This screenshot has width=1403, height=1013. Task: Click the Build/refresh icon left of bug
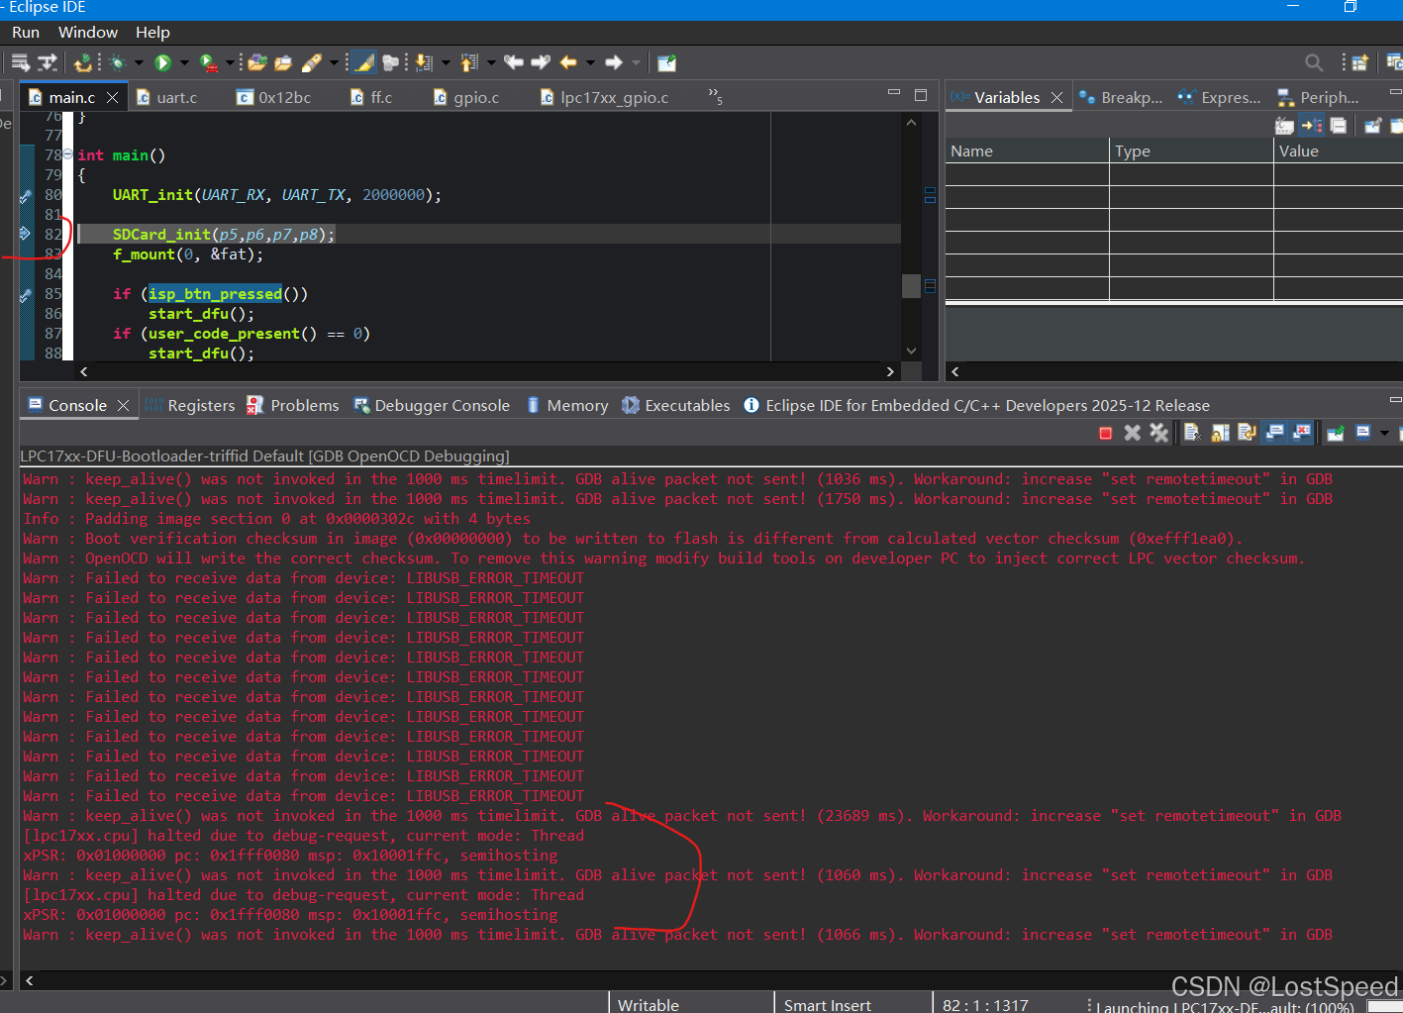pos(83,62)
